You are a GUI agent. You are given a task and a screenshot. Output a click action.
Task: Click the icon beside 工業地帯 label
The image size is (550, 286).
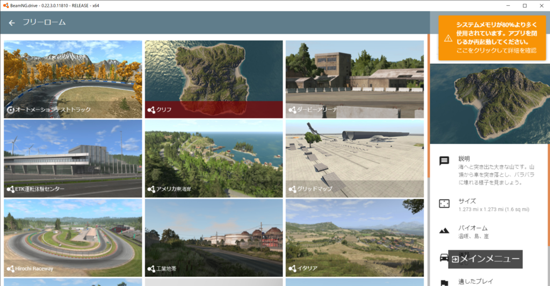151,268
